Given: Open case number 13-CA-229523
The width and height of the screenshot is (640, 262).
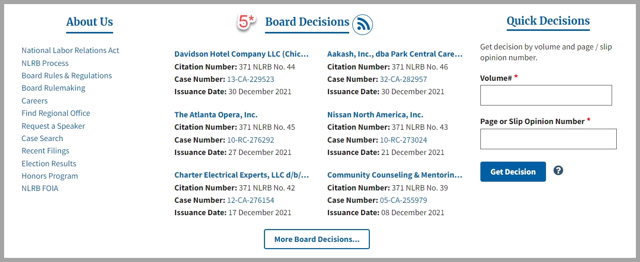Looking at the screenshot, I should (x=251, y=79).
